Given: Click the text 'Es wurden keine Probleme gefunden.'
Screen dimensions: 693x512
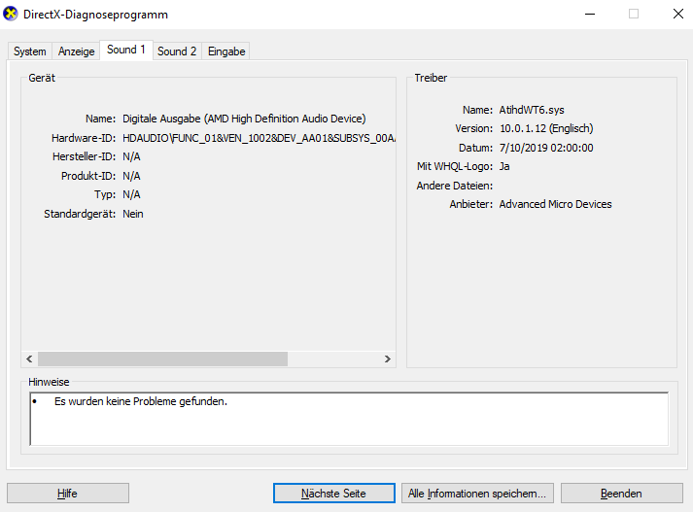Looking at the screenshot, I should 141,401.
